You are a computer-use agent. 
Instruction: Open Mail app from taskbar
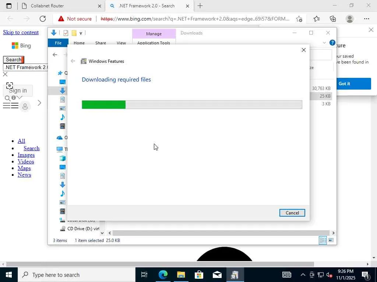click(217, 275)
